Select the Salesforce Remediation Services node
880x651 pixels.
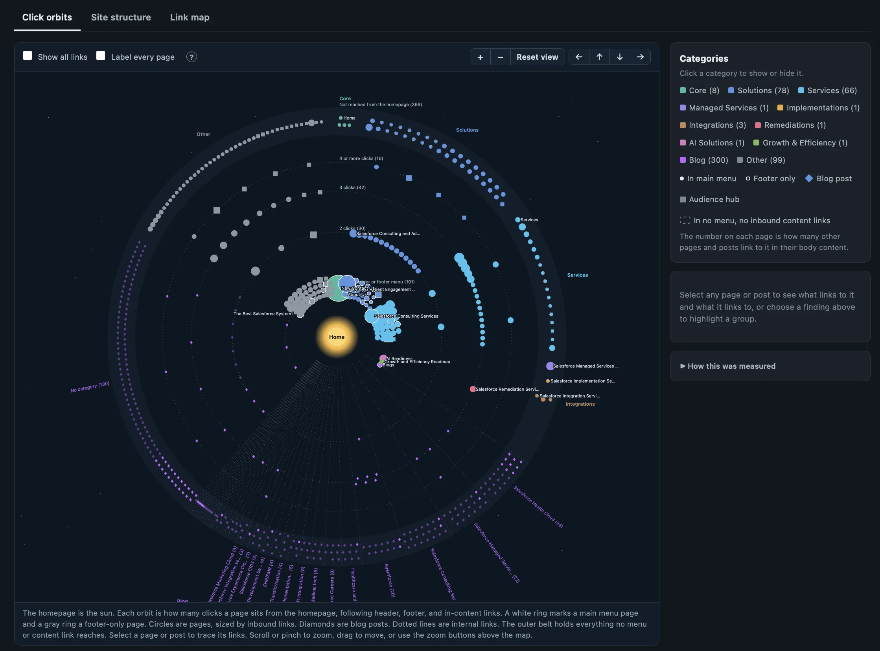(473, 389)
